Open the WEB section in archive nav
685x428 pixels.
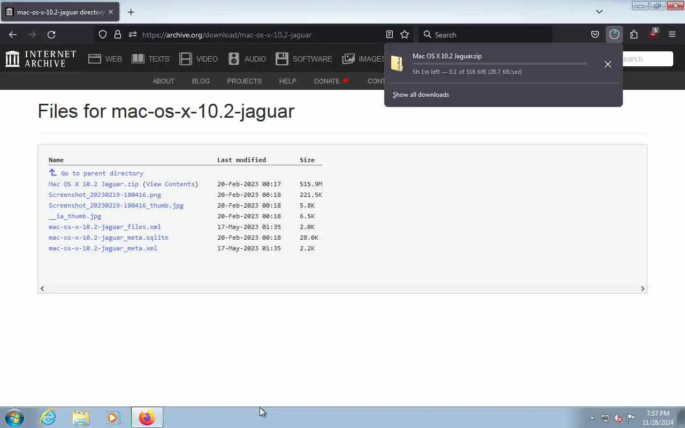click(105, 59)
